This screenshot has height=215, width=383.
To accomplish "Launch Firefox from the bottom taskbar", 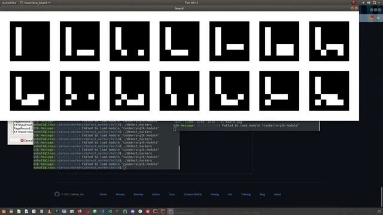I will 80,211.
